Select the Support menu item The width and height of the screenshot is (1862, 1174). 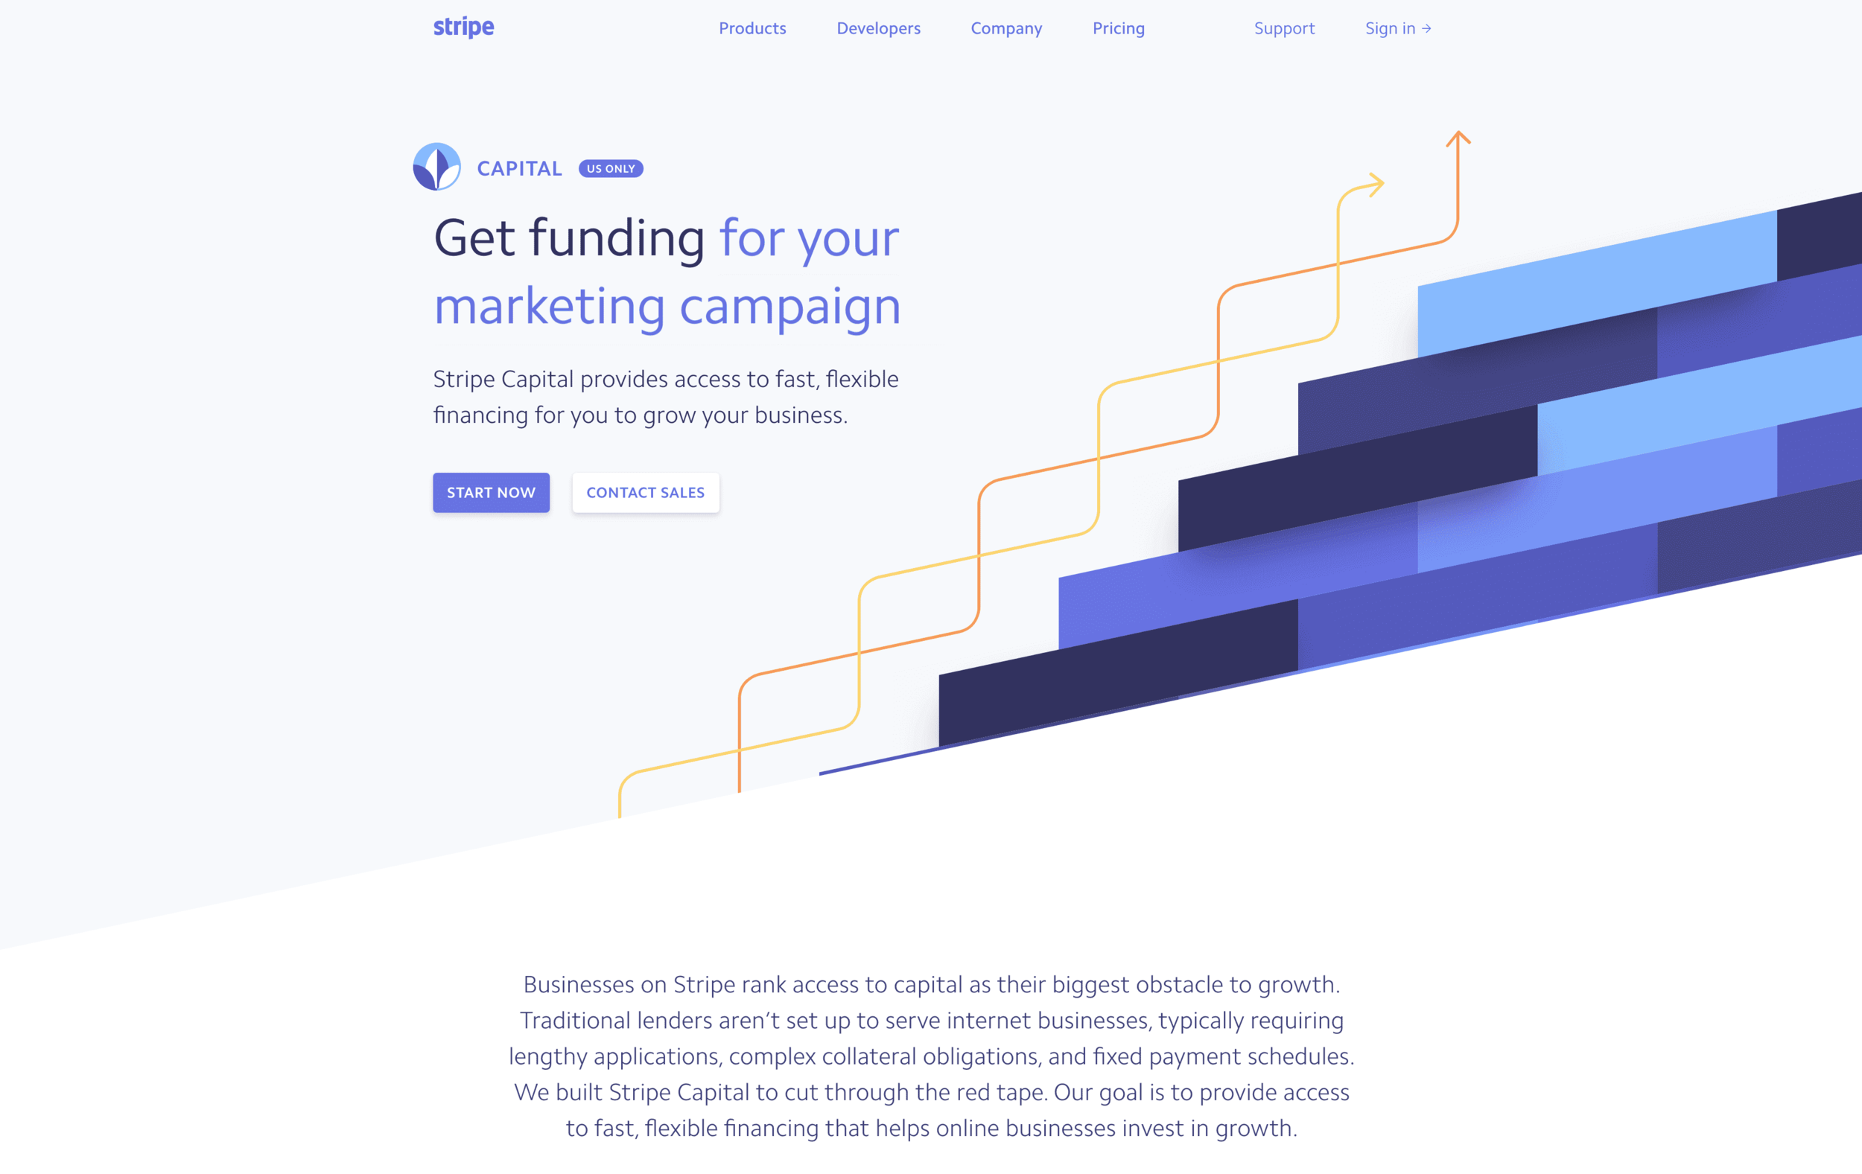pyautogui.click(x=1284, y=28)
